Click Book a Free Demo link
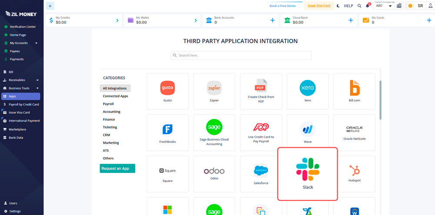This screenshot has width=435, height=215. click(x=282, y=6)
